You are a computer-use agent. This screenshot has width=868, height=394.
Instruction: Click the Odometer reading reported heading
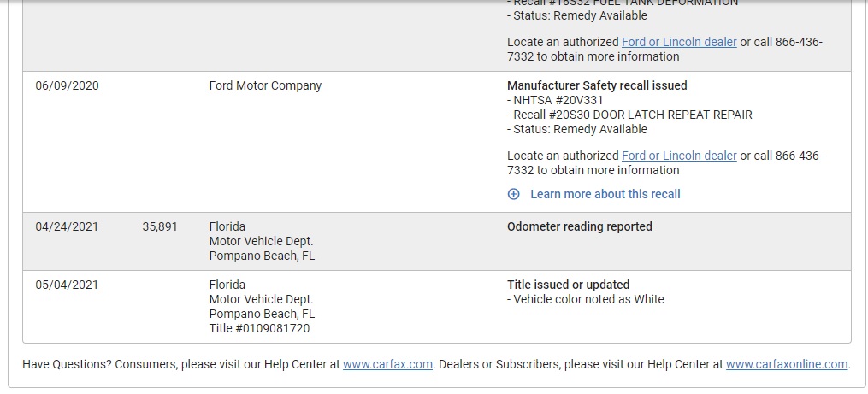pos(580,226)
